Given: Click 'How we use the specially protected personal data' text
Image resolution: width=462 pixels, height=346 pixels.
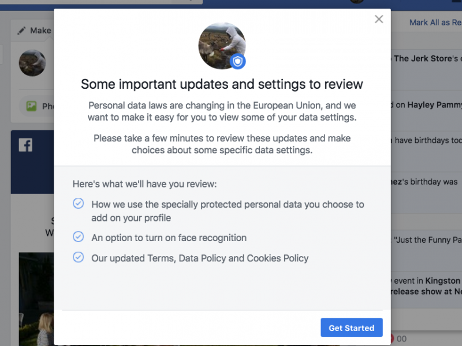Looking at the screenshot, I should point(228,211).
